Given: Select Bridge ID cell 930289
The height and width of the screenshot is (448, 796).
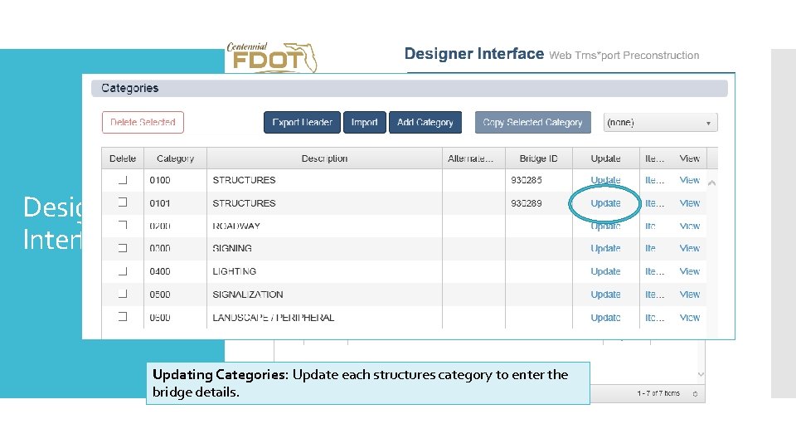Looking at the screenshot, I should tap(539, 202).
